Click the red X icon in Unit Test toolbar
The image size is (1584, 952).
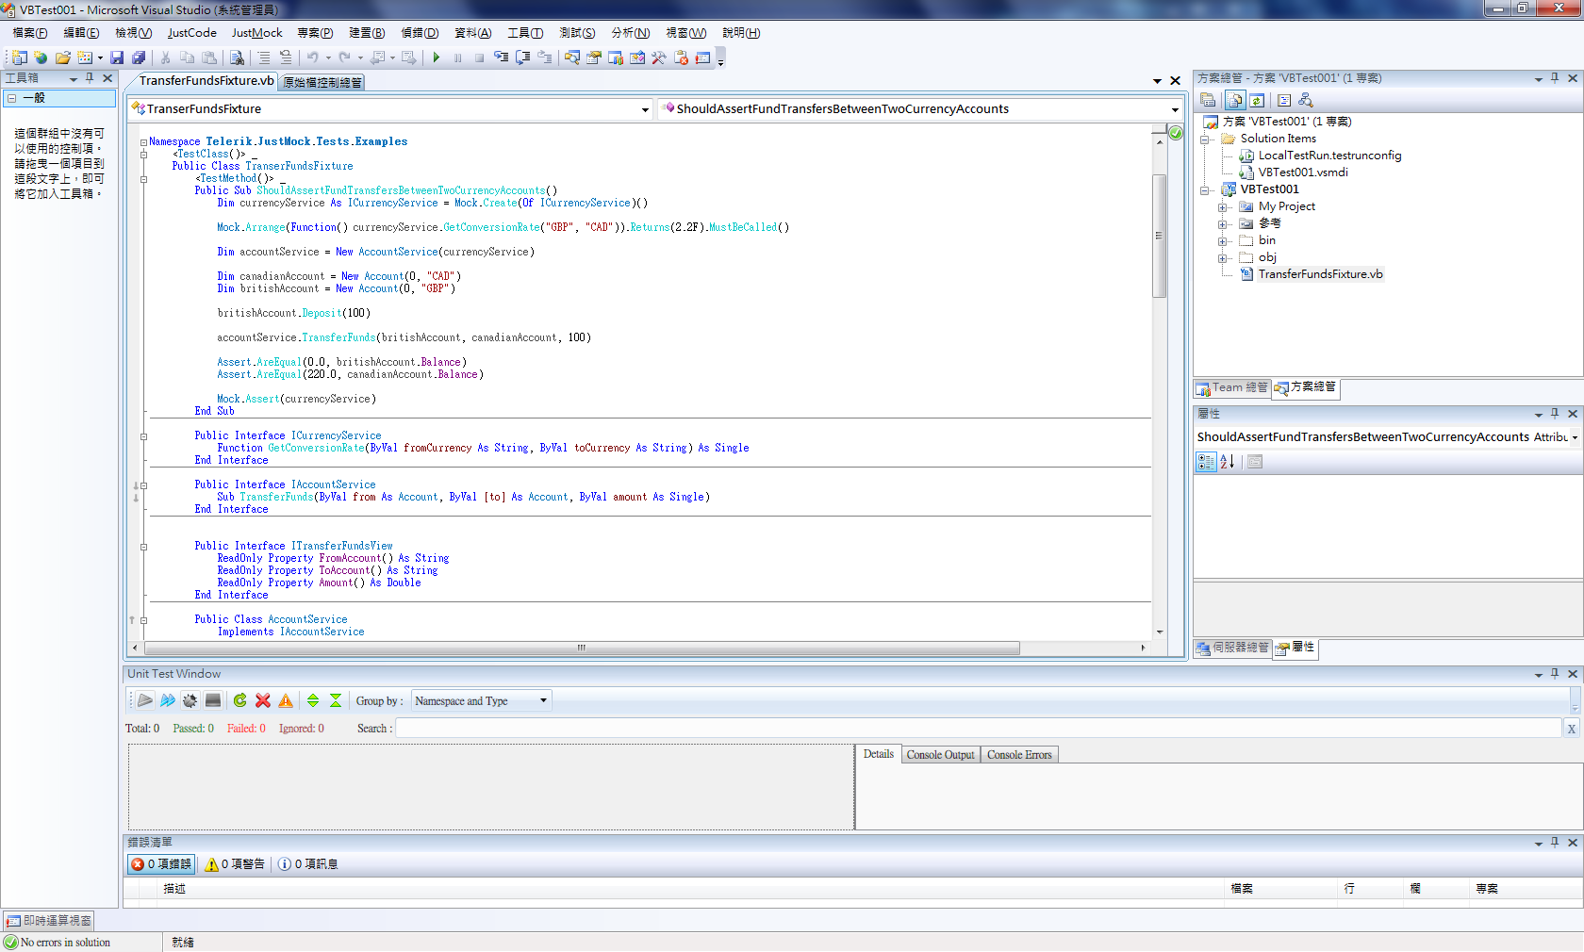[263, 700]
